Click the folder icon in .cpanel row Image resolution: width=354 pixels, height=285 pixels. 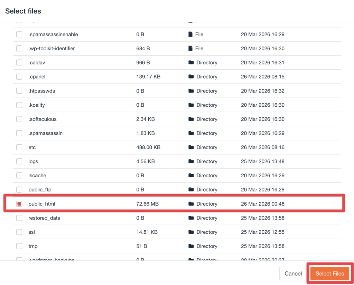click(x=191, y=77)
